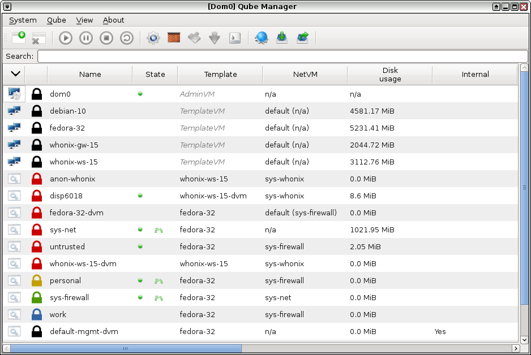Sort qubes by the Name column
Screen dimensions: 531x355
[89, 74]
